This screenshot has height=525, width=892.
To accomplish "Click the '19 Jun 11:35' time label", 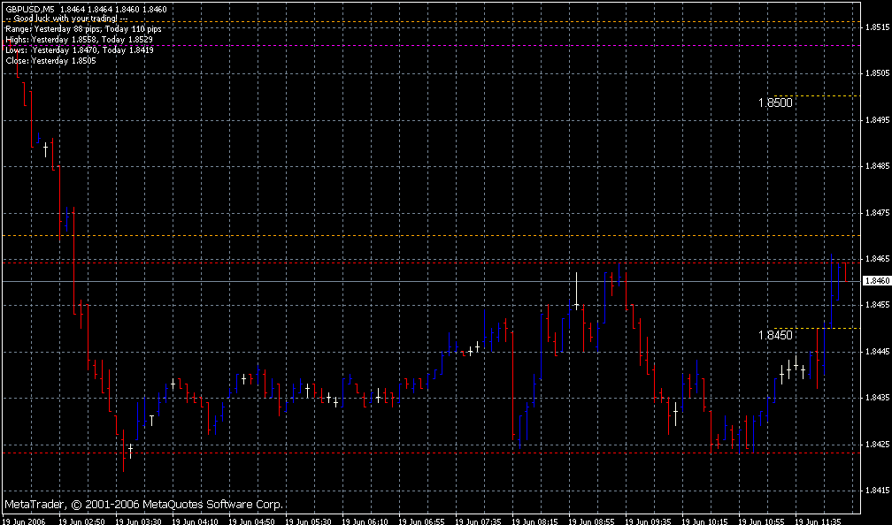I will click(x=818, y=521).
